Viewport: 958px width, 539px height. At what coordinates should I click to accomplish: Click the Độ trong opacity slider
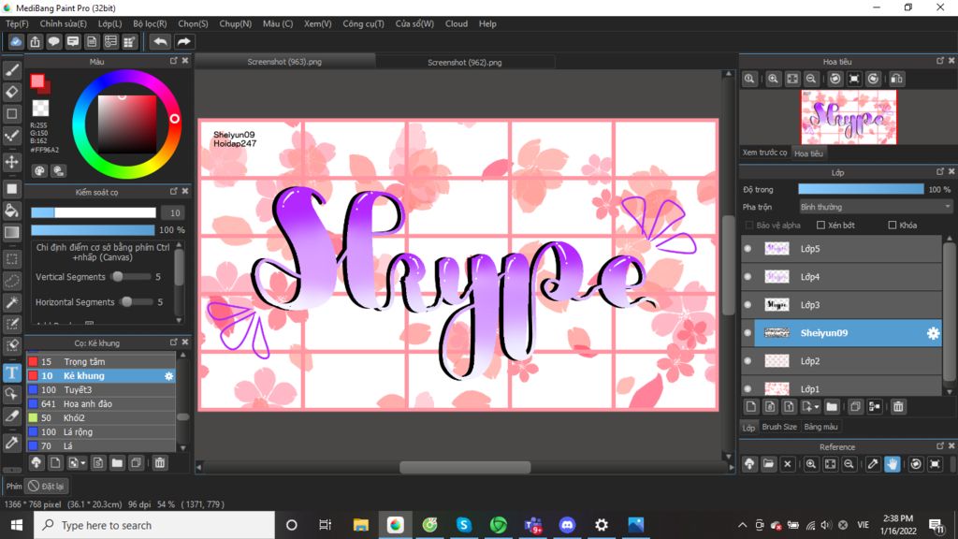coord(861,189)
